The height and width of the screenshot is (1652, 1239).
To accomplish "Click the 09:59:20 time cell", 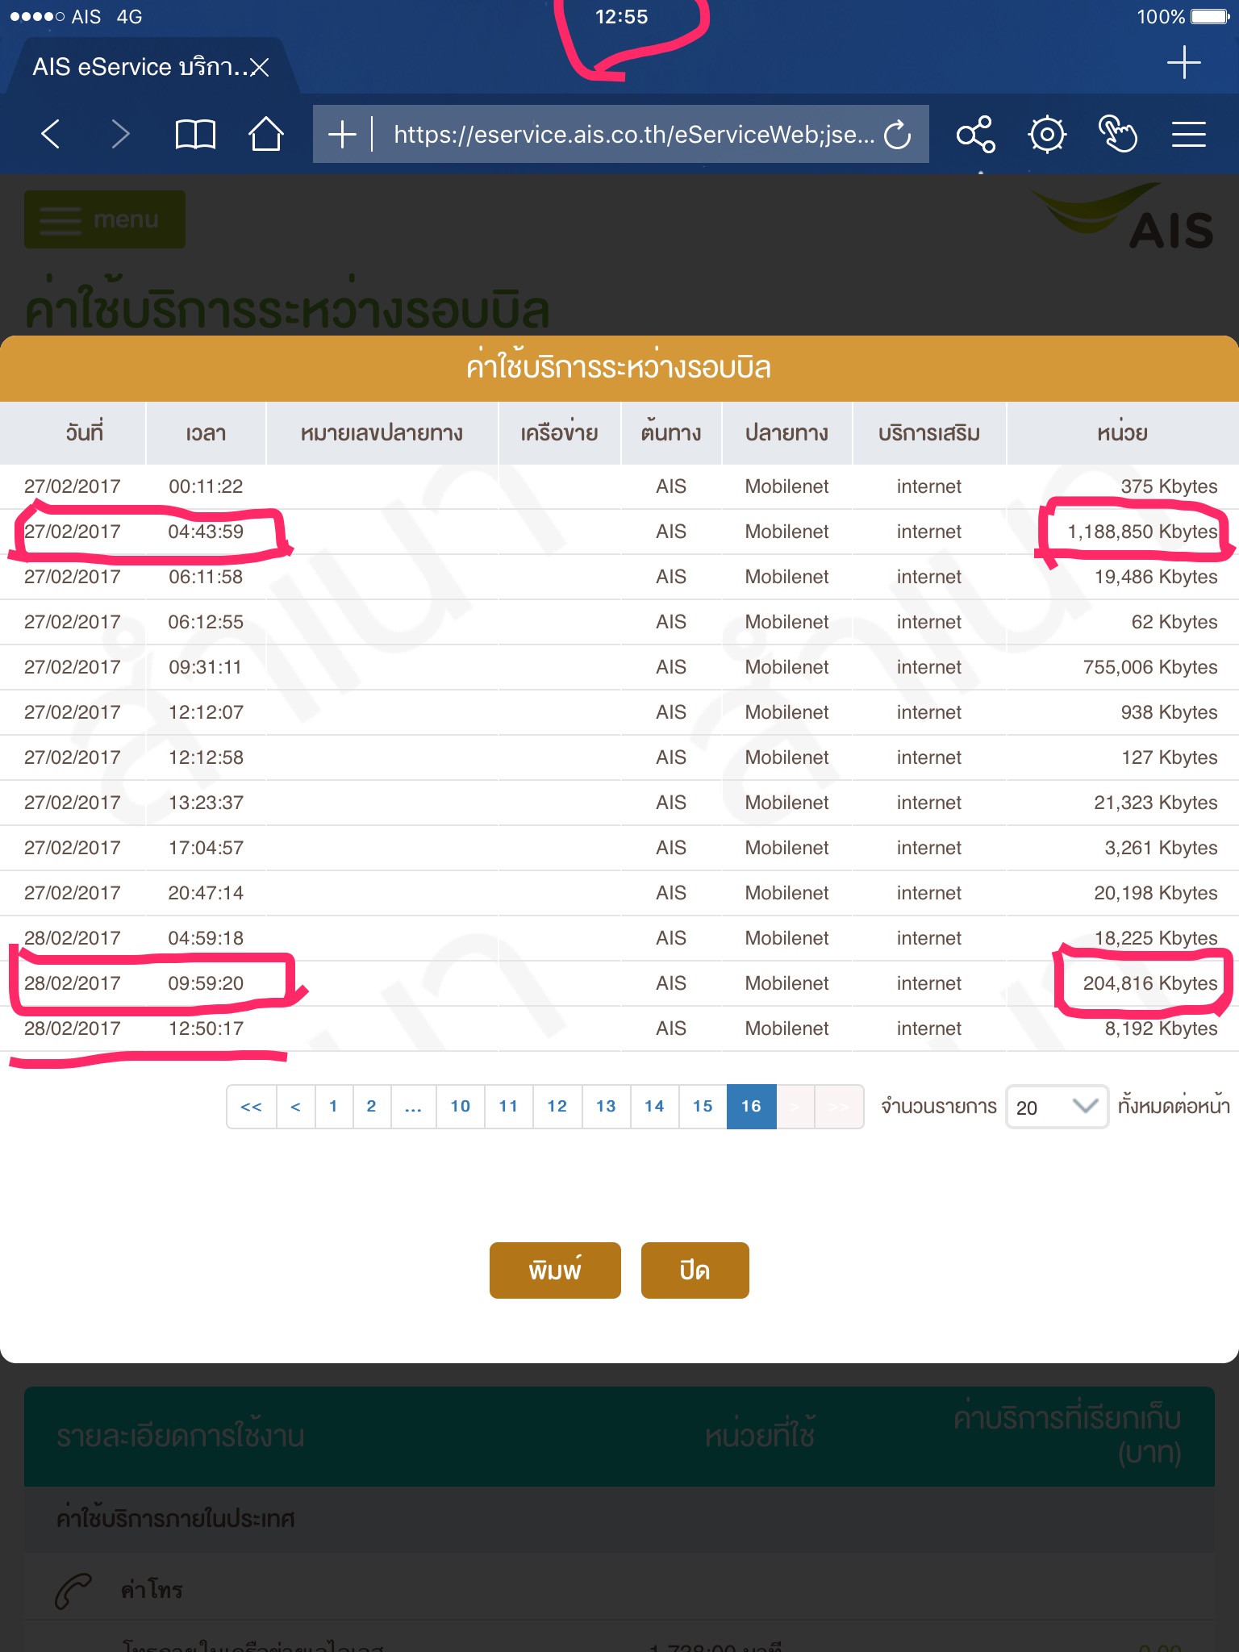I will [206, 983].
